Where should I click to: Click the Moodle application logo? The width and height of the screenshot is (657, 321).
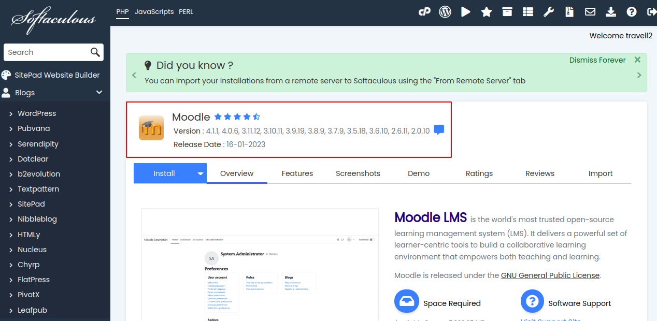tap(151, 128)
